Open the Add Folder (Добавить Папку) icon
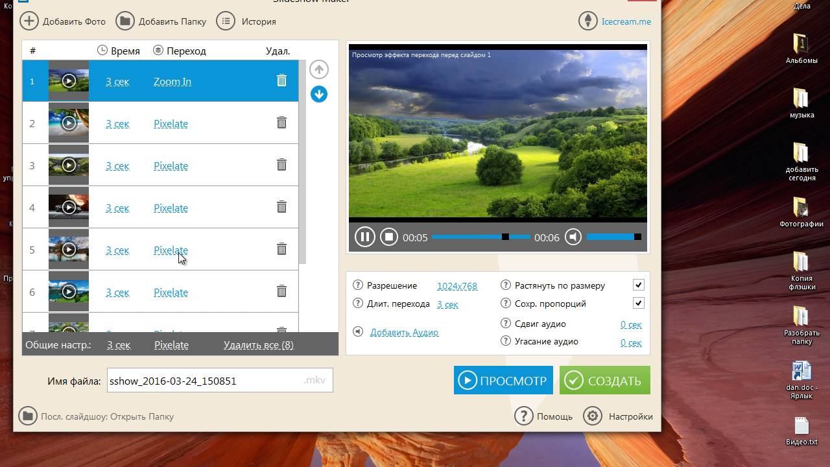This screenshot has width=830, height=467. (x=125, y=21)
